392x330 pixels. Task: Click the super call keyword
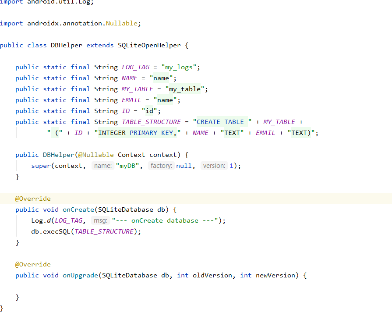41,166
